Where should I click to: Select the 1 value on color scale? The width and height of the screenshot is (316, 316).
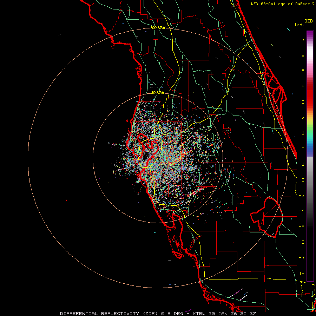[x=303, y=133]
